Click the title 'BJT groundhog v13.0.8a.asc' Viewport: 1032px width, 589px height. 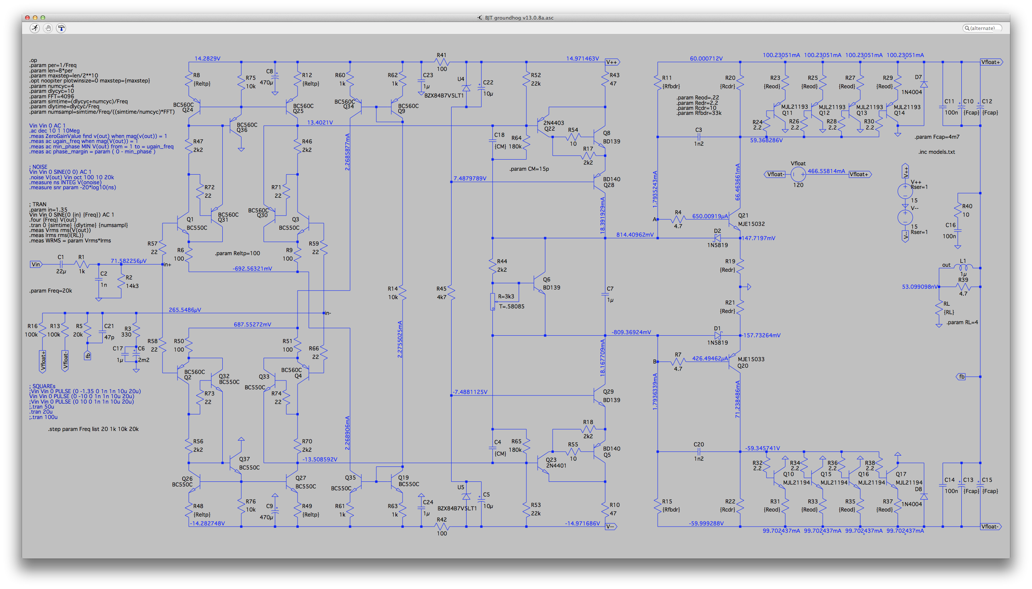[x=519, y=17]
